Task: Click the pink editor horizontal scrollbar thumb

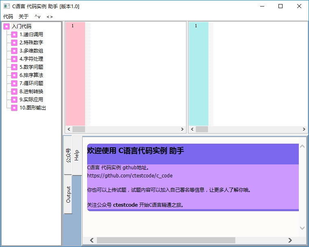Action: click(x=79, y=129)
